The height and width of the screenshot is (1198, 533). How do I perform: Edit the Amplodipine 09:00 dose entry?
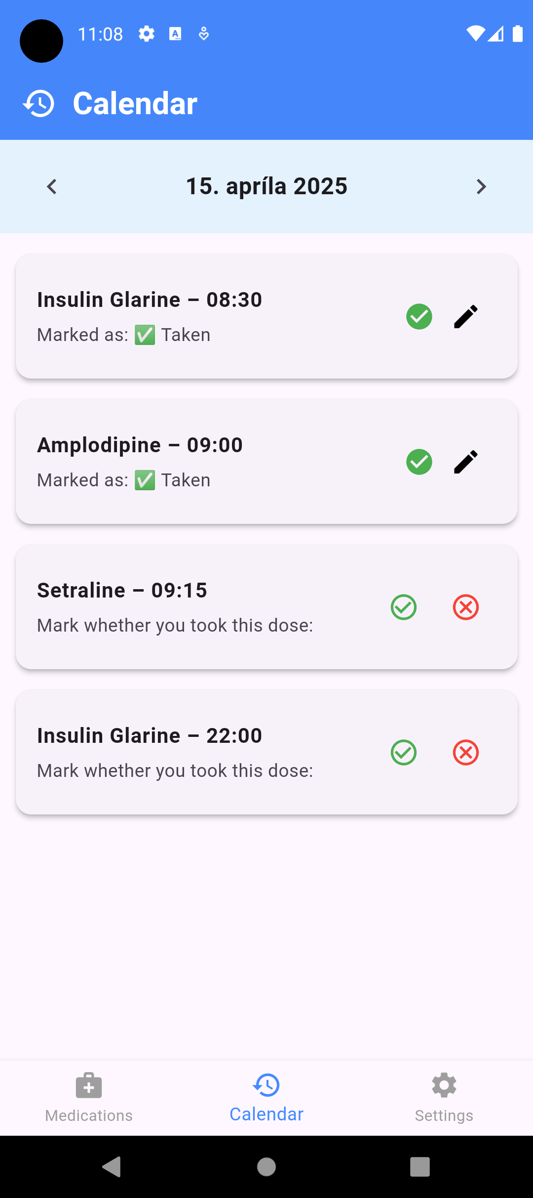[465, 462]
